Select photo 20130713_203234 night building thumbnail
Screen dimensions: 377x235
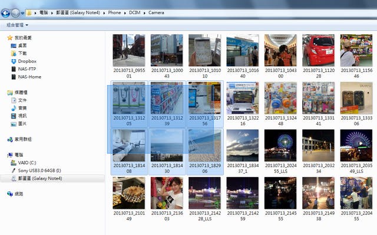pyautogui.click(x=318, y=146)
